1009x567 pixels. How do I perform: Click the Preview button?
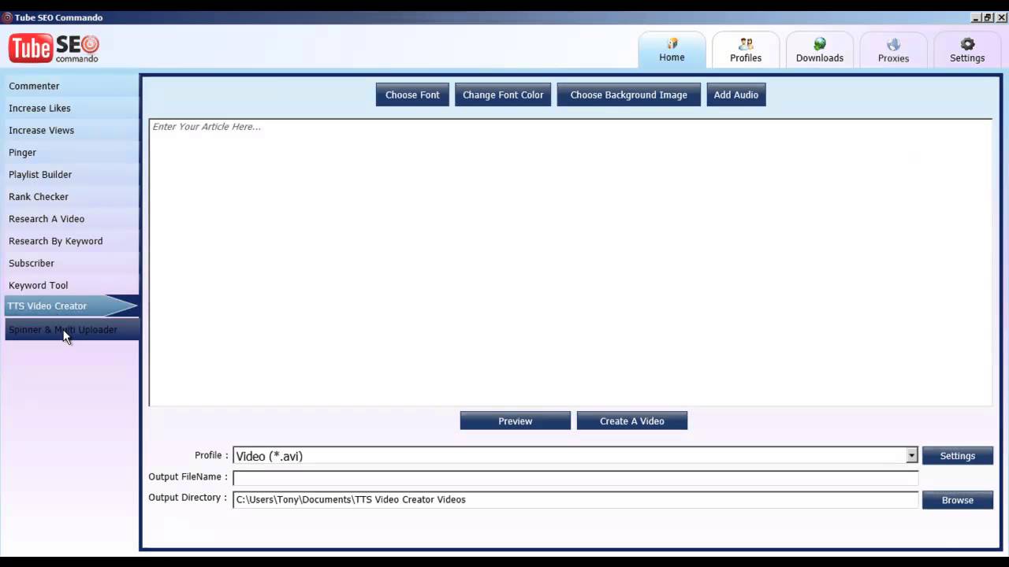pos(516,421)
